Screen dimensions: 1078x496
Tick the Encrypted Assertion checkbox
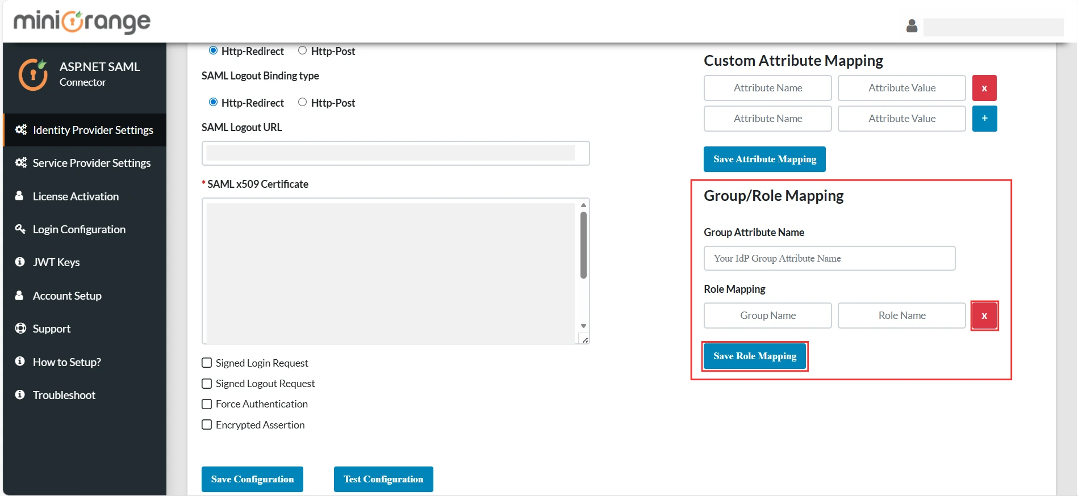point(207,424)
